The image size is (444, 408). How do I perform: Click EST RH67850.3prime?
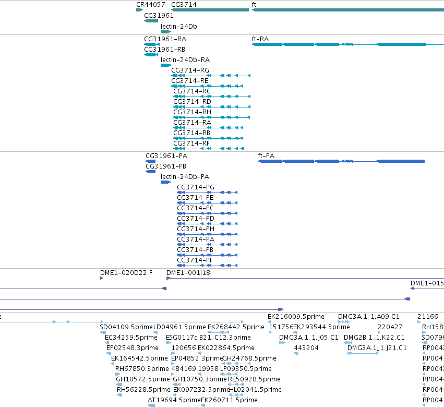pyautogui.click(x=142, y=369)
